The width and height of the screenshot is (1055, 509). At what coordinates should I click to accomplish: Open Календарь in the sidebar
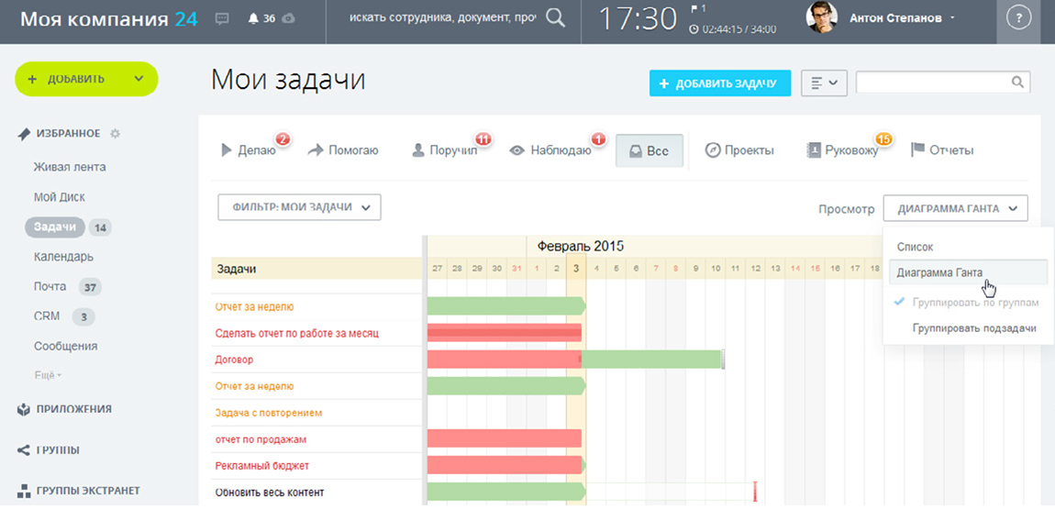63,257
